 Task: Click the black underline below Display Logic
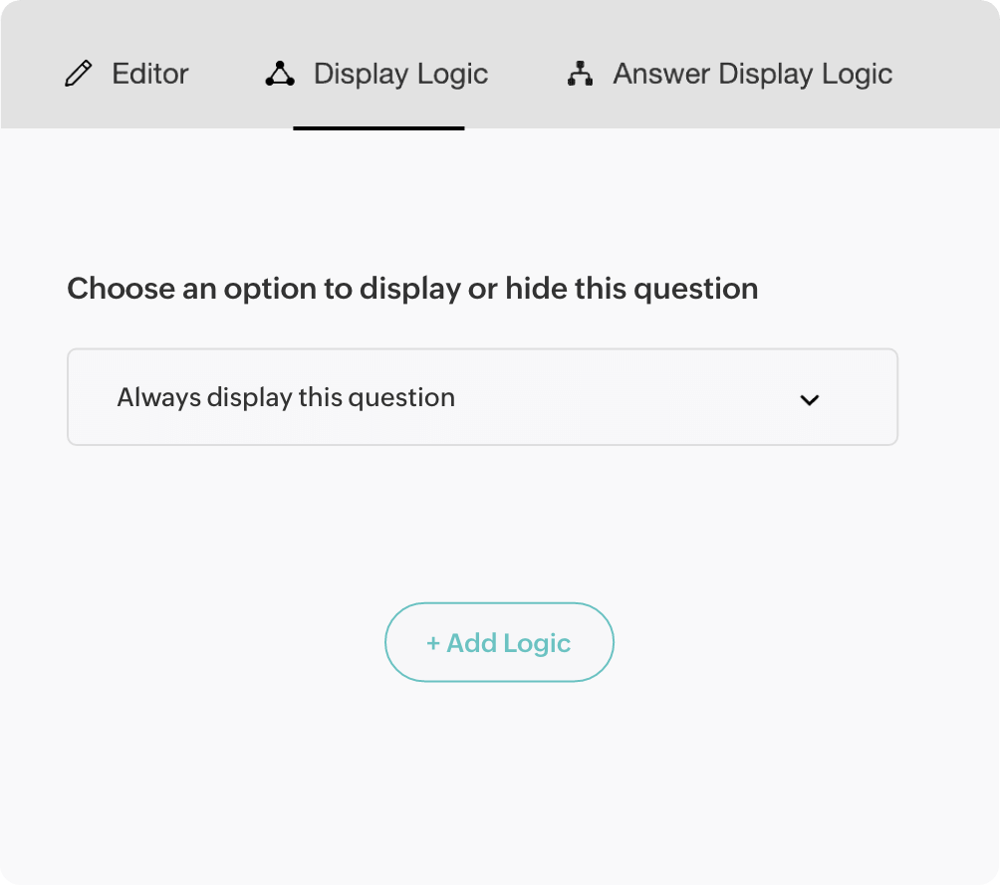[x=378, y=127]
